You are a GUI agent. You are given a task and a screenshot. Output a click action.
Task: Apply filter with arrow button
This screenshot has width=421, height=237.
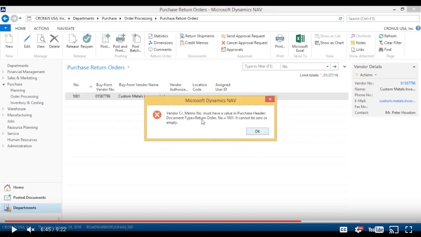[335, 66]
